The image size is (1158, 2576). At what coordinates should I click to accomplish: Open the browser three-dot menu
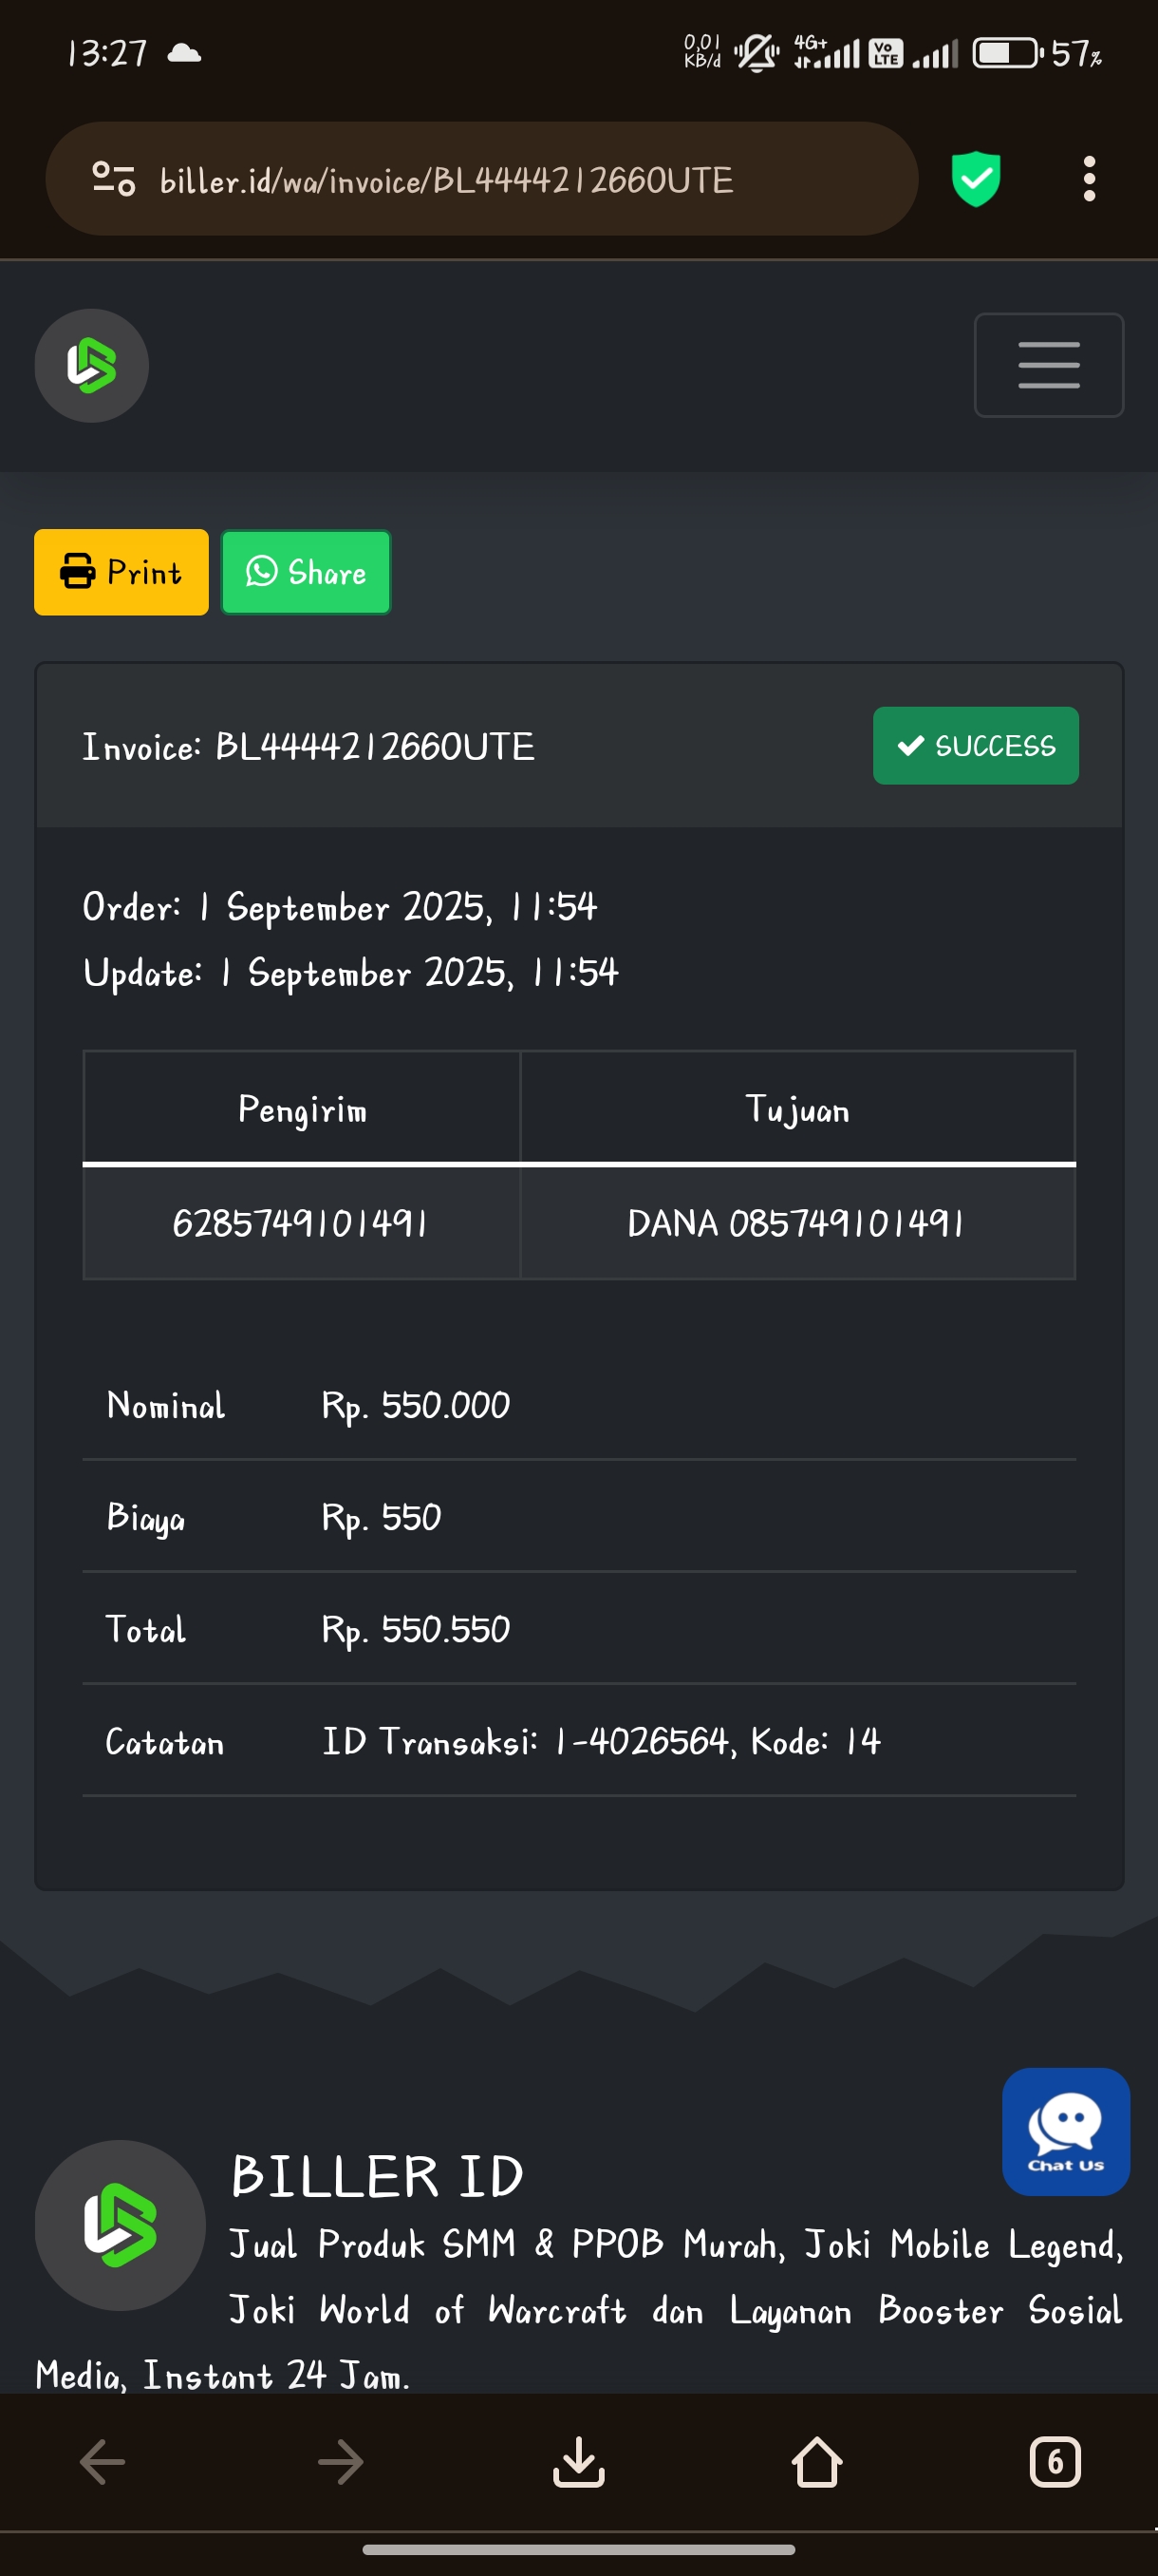click(x=1088, y=179)
